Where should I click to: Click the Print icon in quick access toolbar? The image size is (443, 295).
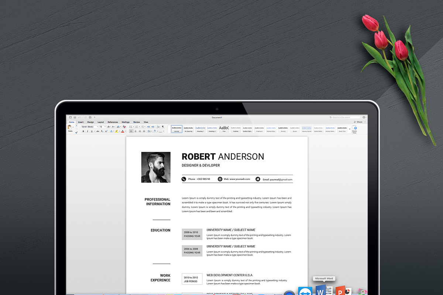90,117
